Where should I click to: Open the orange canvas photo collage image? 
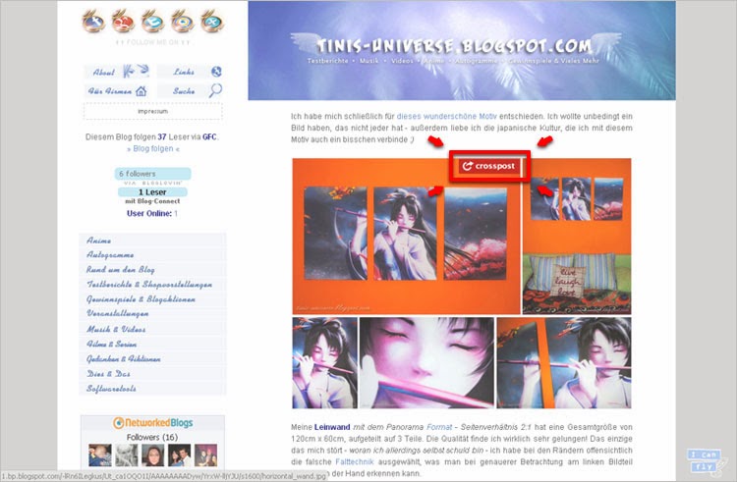tap(462, 283)
